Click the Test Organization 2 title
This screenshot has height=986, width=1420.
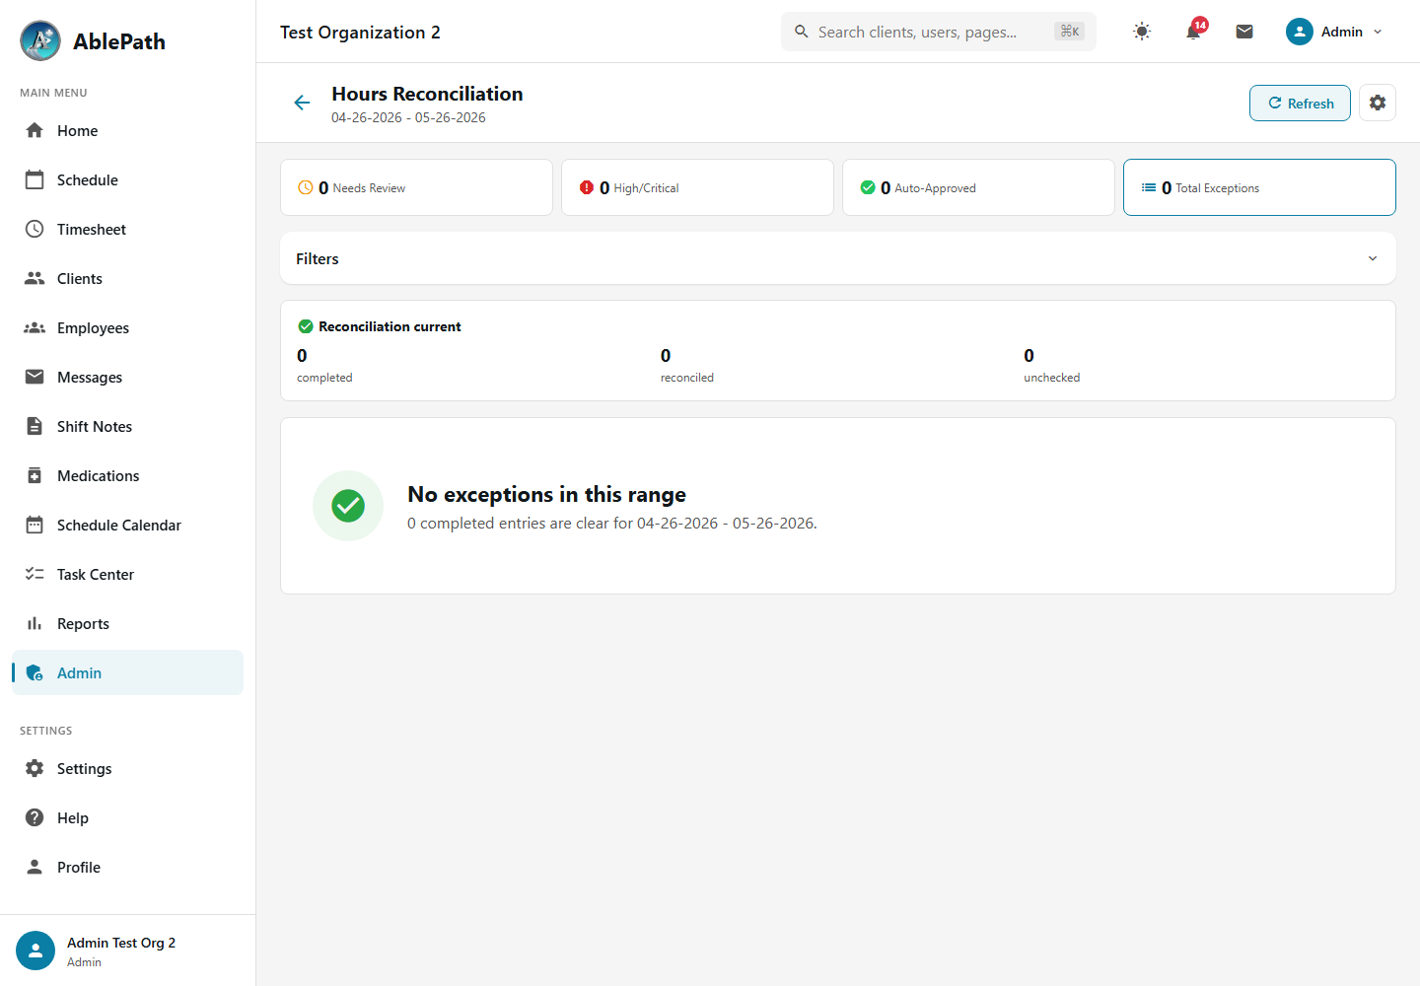(x=360, y=32)
